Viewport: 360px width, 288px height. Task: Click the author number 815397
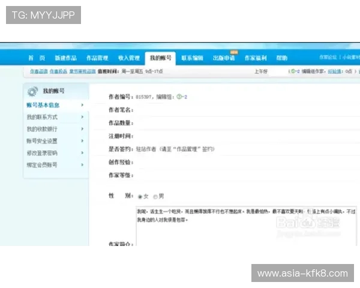143,97
